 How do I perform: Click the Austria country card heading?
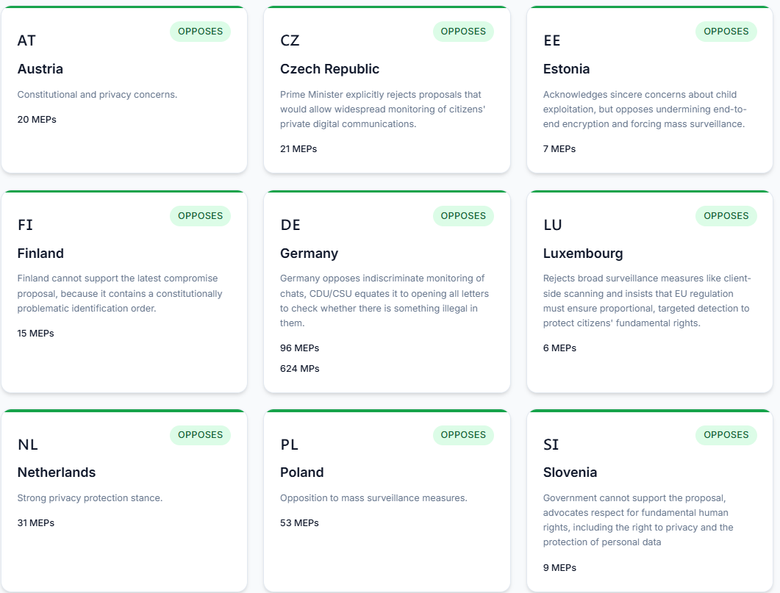40,69
